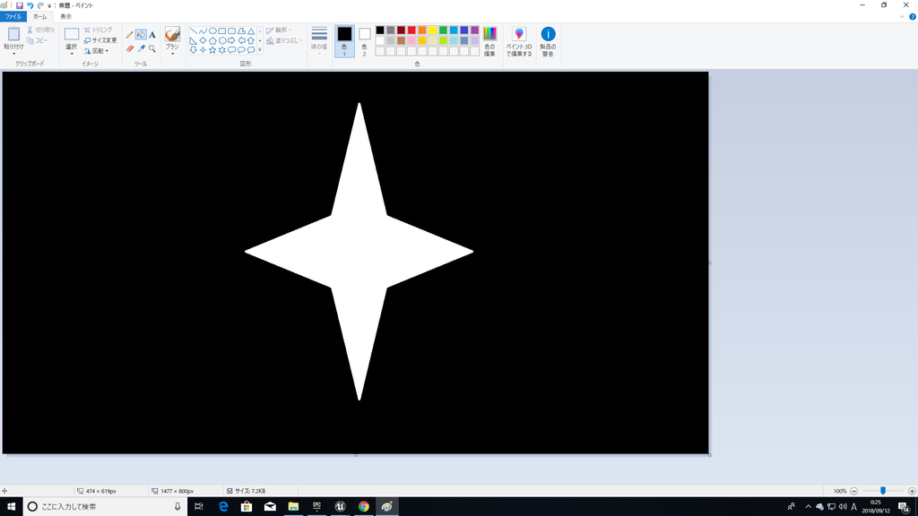The width and height of the screenshot is (918, 516).
Task: Select the Text tool
Action: click(x=151, y=34)
